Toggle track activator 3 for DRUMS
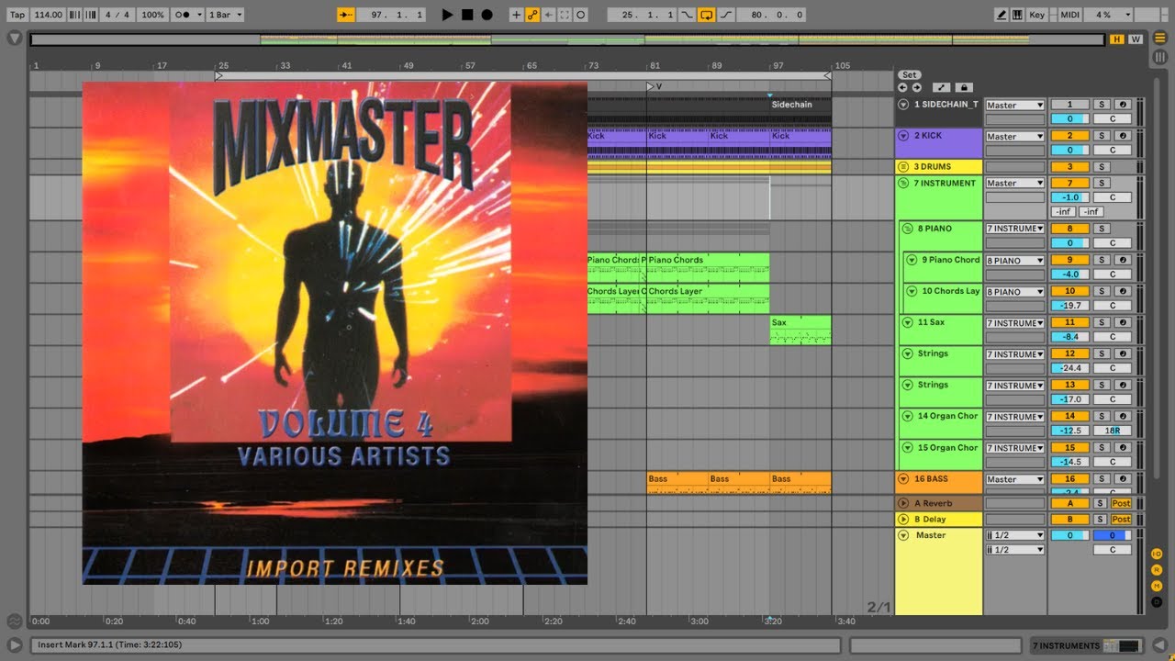Viewport: 1175px width, 661px height. pyautogui.click(x=1069, y=167)
